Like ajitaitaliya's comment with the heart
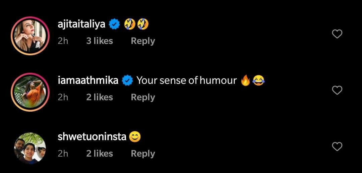The image size is (362, 173). [337, 34]
